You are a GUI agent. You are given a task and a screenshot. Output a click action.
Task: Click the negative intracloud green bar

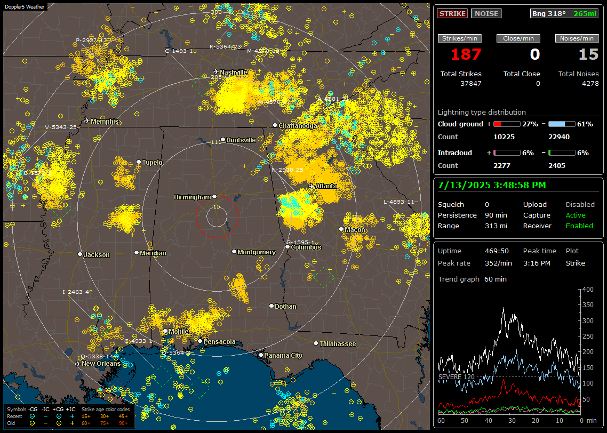coord(562,153)
